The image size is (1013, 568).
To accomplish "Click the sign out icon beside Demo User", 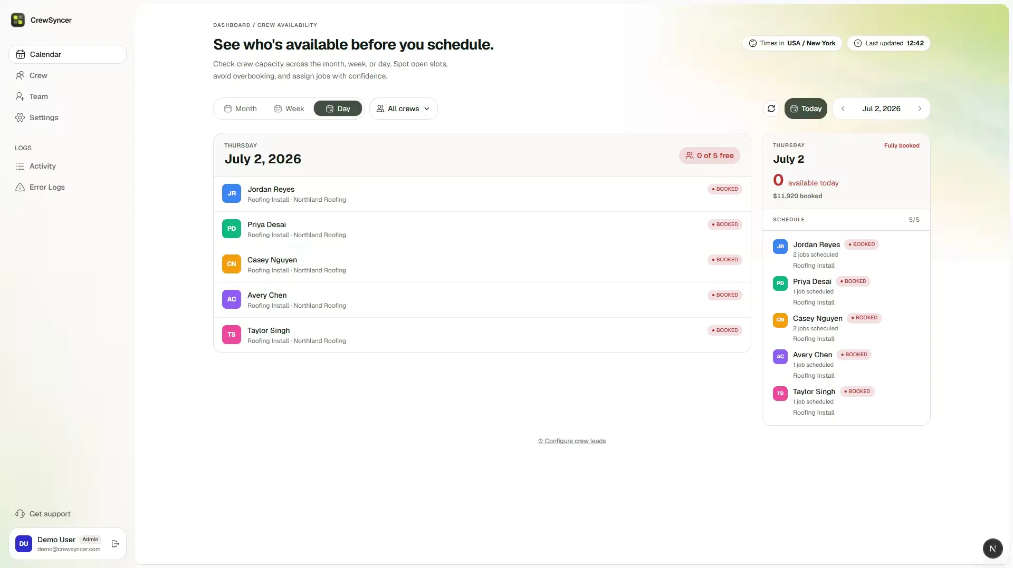I will coord(116,544).
